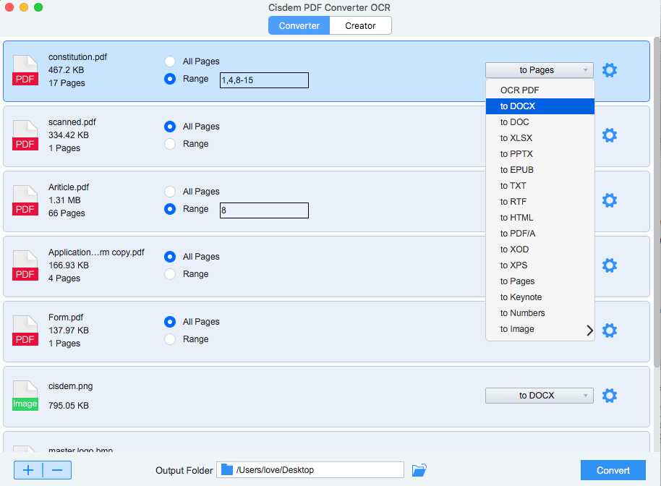Collapse the 'to Pages' format dropdown for constitution.pdf

(540, 70)
